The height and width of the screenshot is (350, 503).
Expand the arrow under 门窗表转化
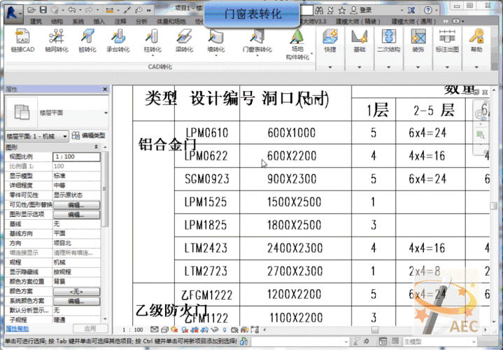point(257,56)
